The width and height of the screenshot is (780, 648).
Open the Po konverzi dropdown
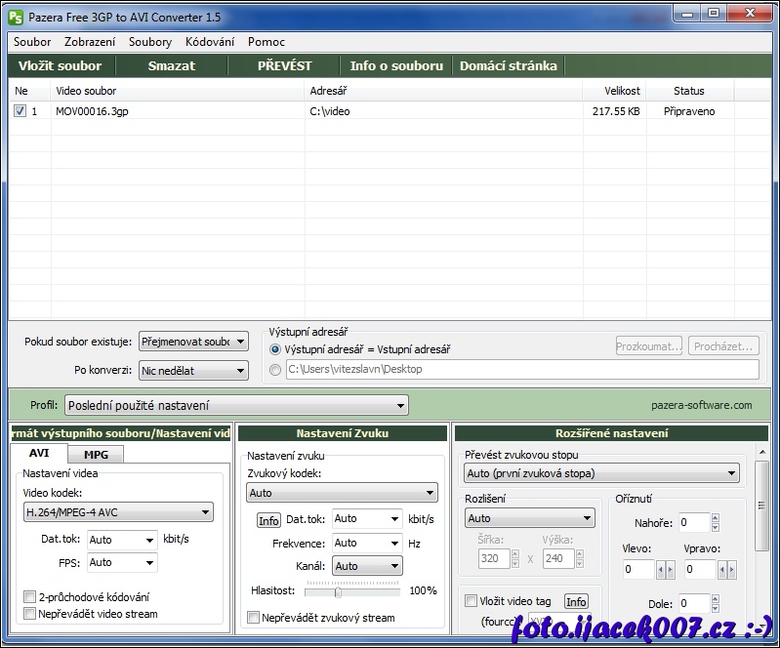point(193,371)
